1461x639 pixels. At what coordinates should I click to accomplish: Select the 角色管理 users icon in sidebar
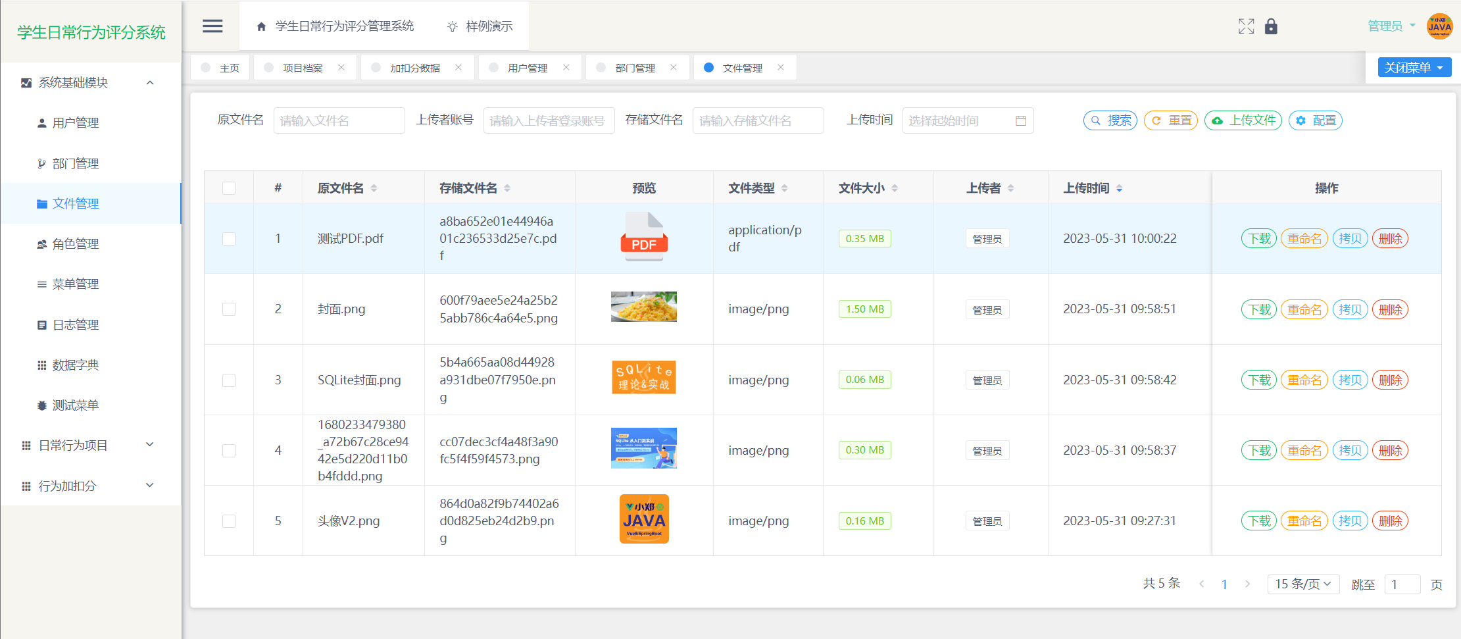tap(41, 243)
